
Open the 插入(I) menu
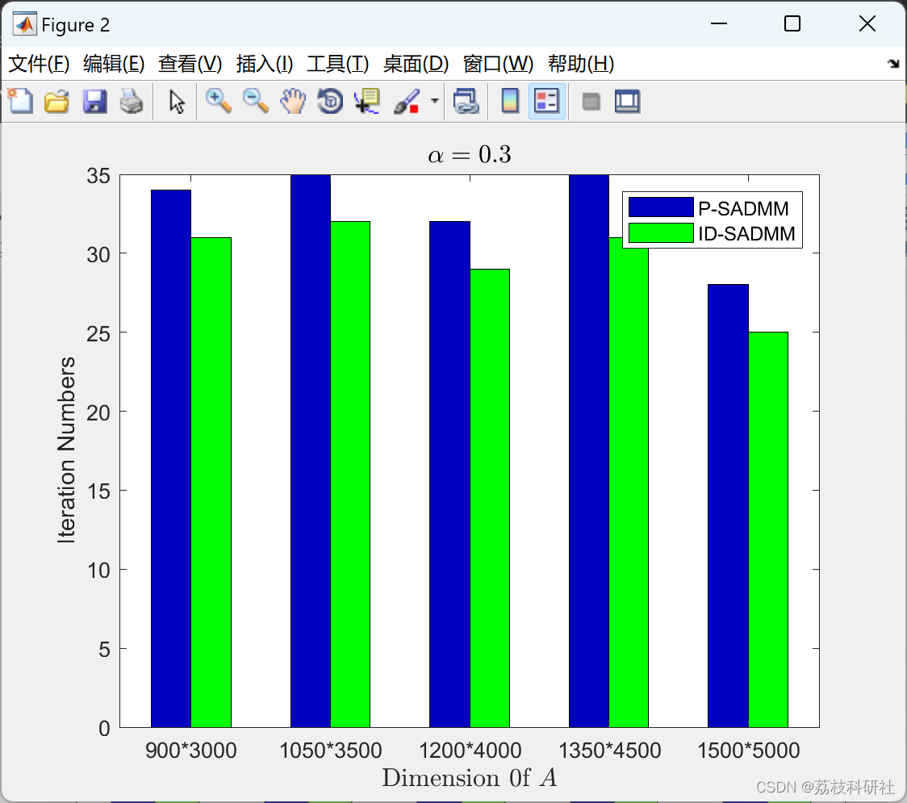click(265, 64)
